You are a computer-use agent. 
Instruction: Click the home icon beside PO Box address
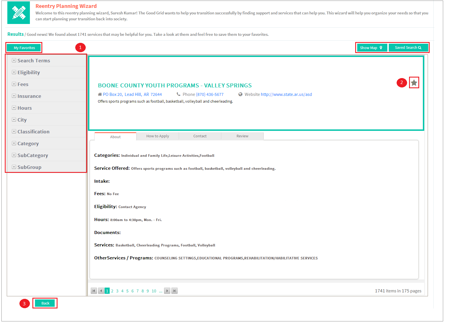(100, 94)
